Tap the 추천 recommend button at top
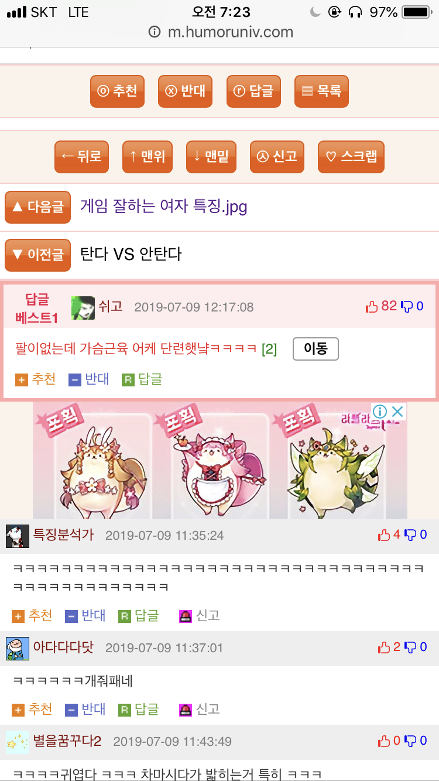The image size is (439, 781). 117,91
